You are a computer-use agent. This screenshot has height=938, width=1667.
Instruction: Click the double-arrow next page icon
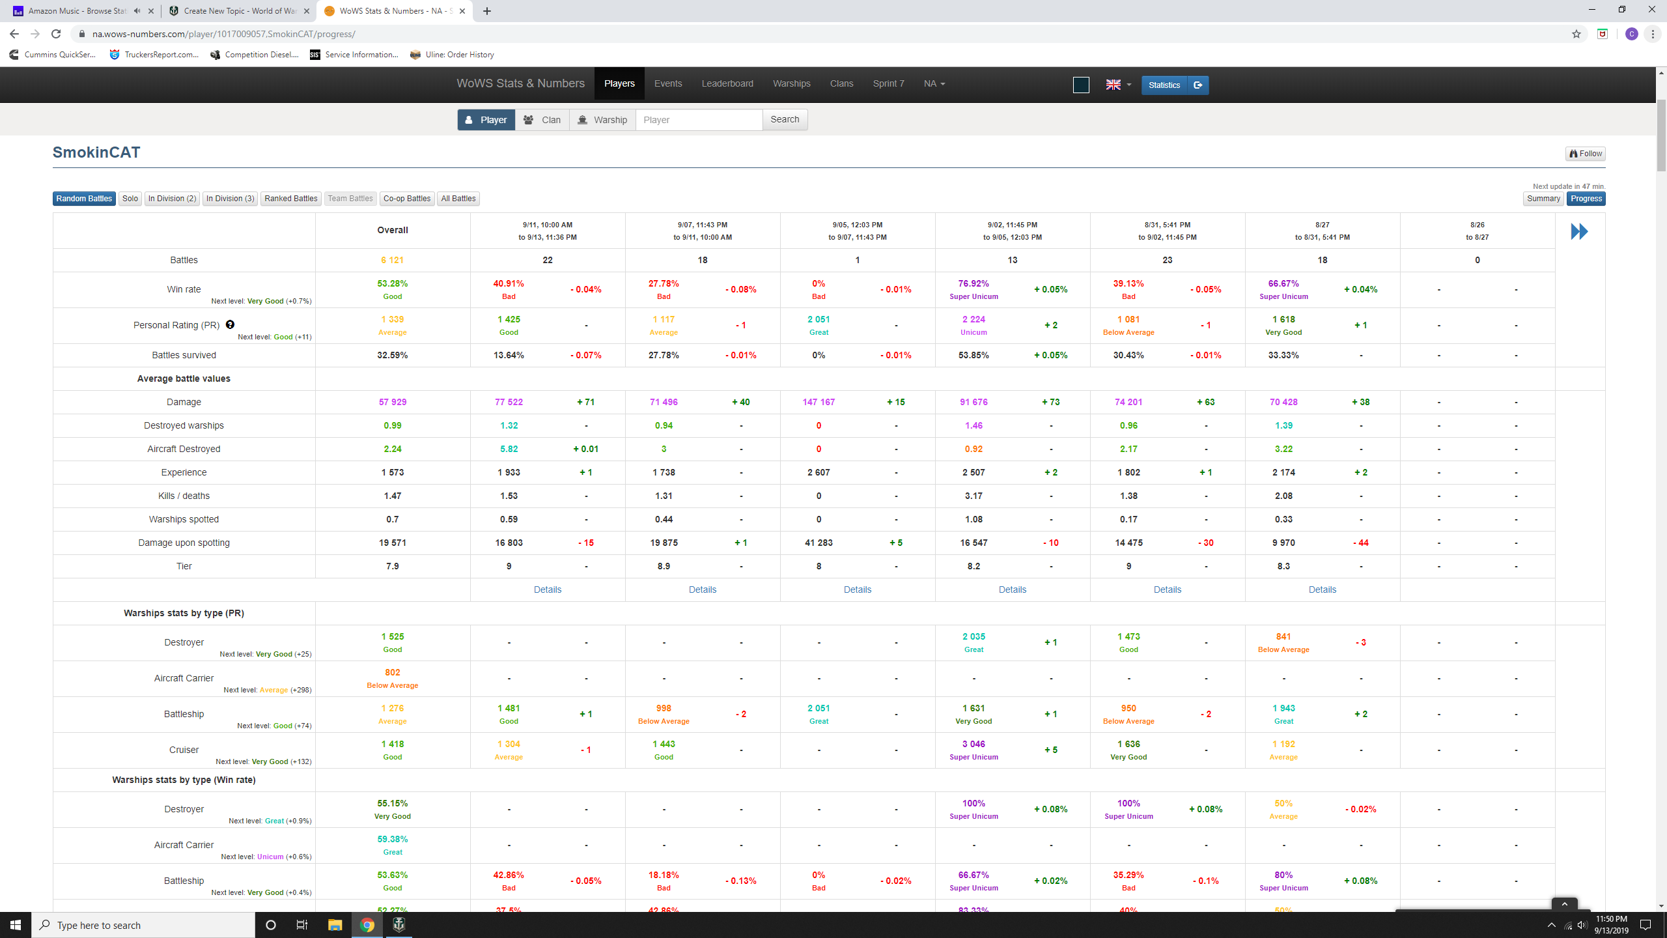click(x=1579, y=231)
